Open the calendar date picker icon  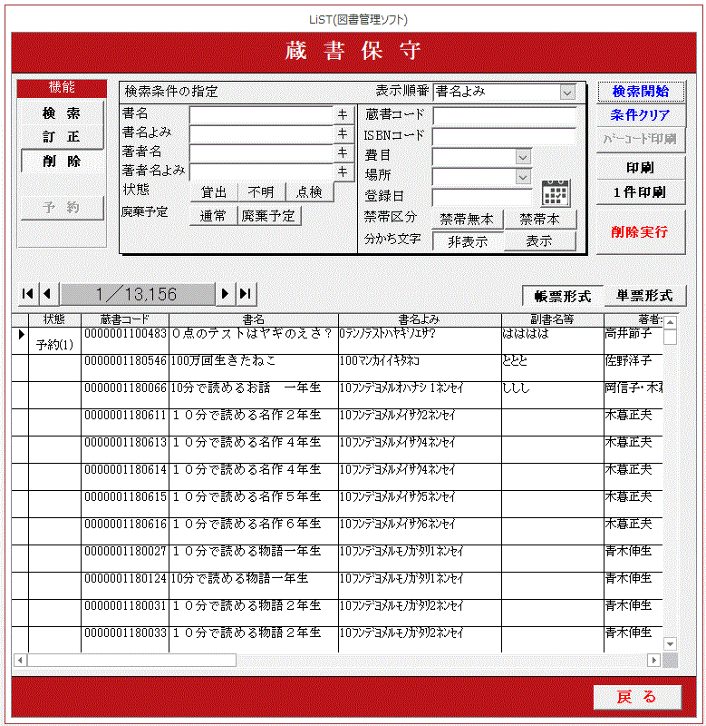coord(556,193)
